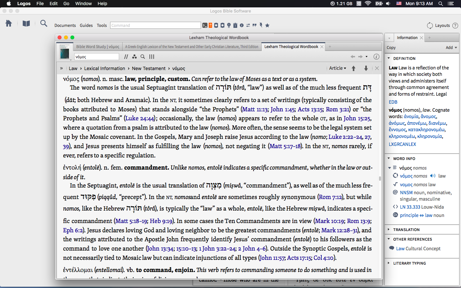Viewport: 461px width, 288px height.
Task: Collapse the νόμος nomos tree entry
Action: (x=390, y=168)
